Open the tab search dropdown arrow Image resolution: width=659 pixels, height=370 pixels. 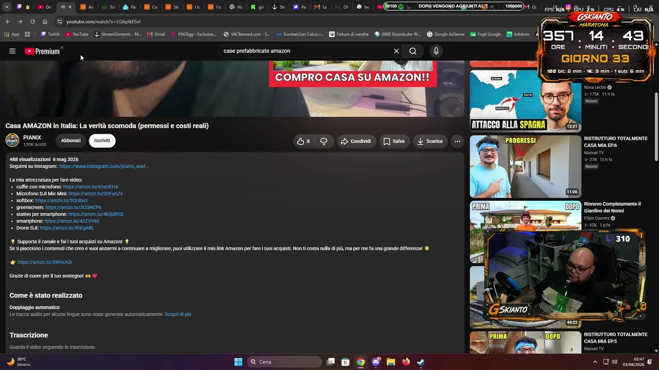click(7, 7)
